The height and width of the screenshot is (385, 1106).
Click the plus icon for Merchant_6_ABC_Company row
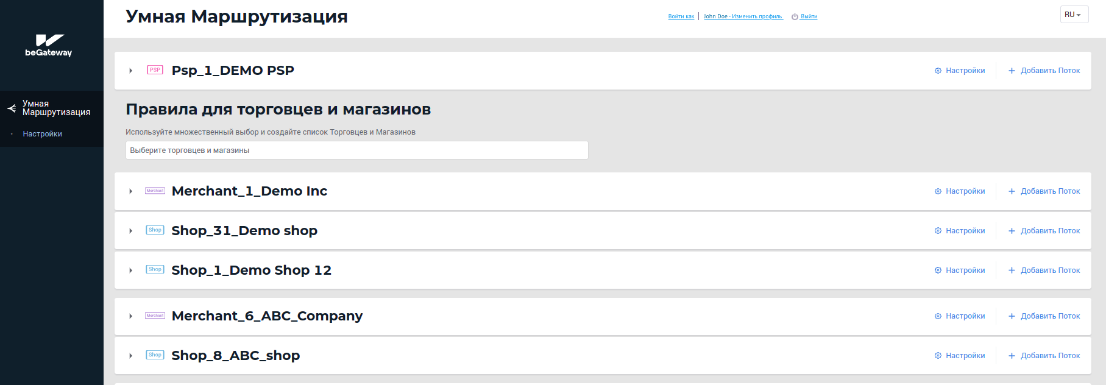(1012, 316)
